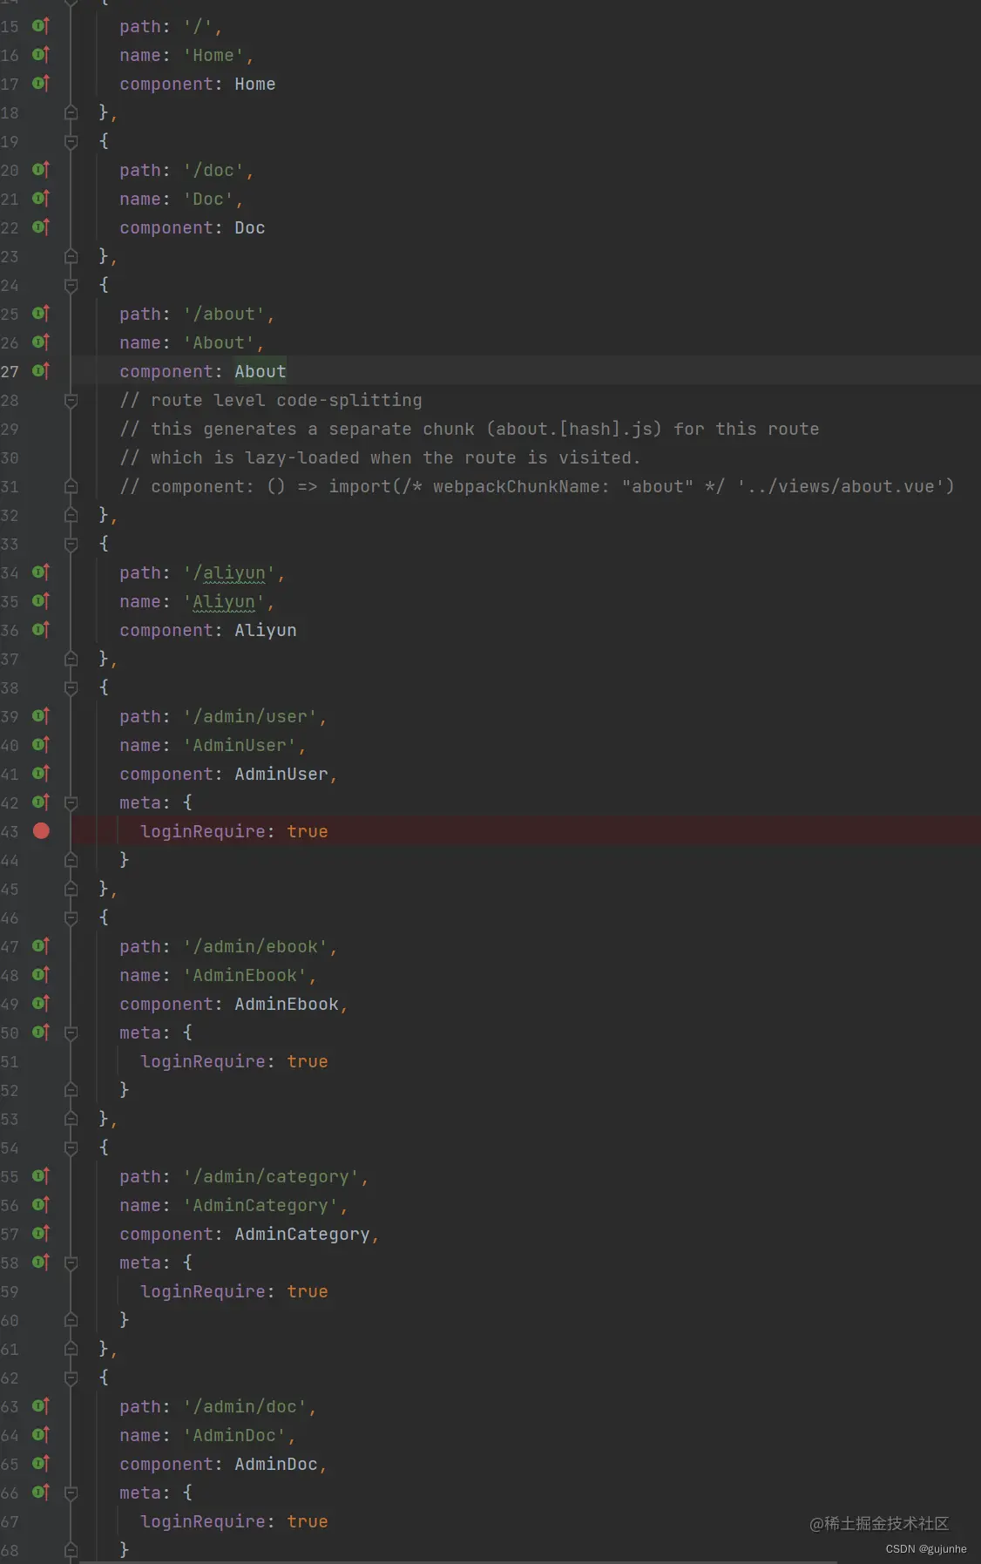981x1564 pixels.
Task: Click gutter icon beside path '/admin/ebook'
Action: (x=41, y=946)
